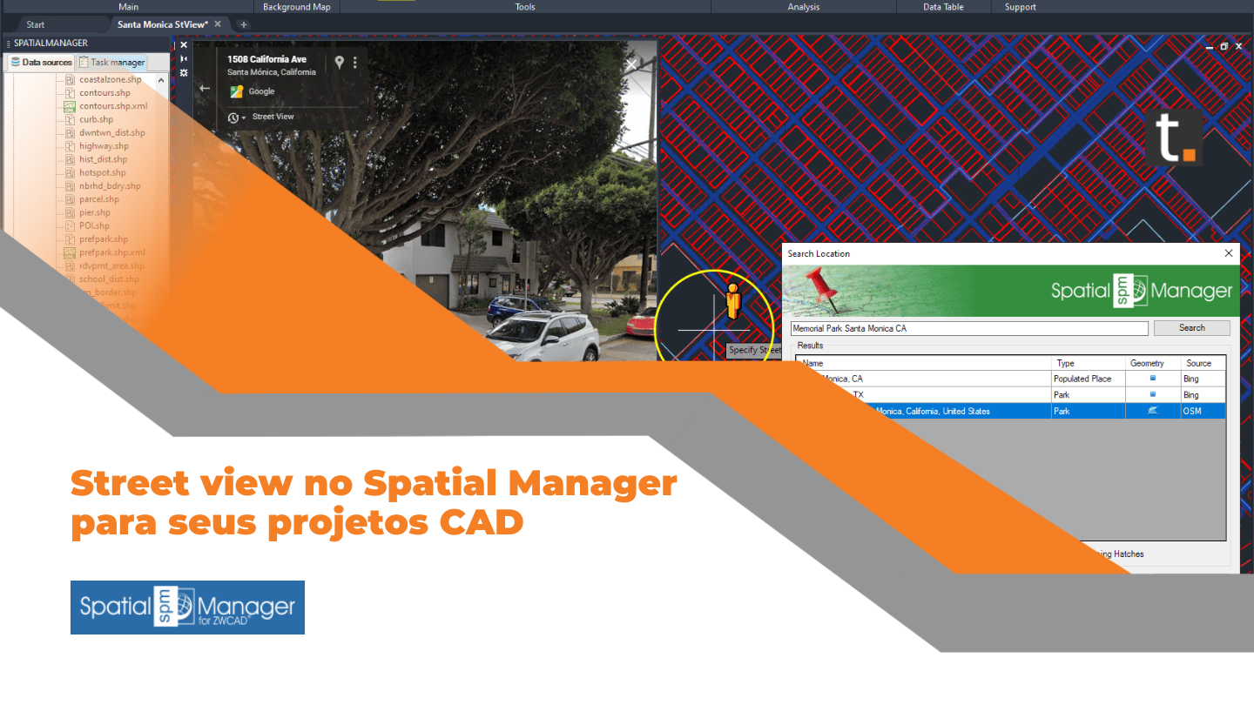Image resolution: width=1254 pixels, height=705 pixels.
Task: Minimize the drawing window
Action: (1210, 46)
